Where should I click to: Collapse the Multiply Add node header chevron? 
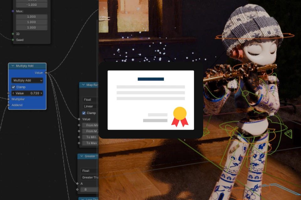point(13,66)
